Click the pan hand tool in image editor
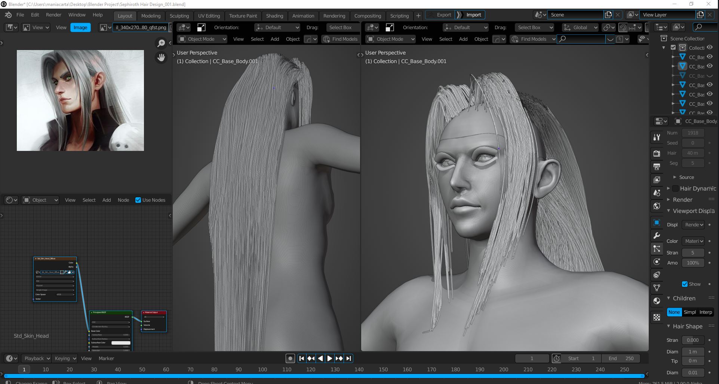 pyautogui.click(x=161, y=58)
